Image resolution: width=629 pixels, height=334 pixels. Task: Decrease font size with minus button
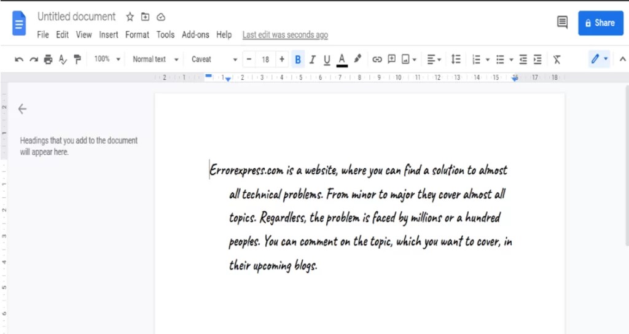pyautogui.click(x=249, y=60)
